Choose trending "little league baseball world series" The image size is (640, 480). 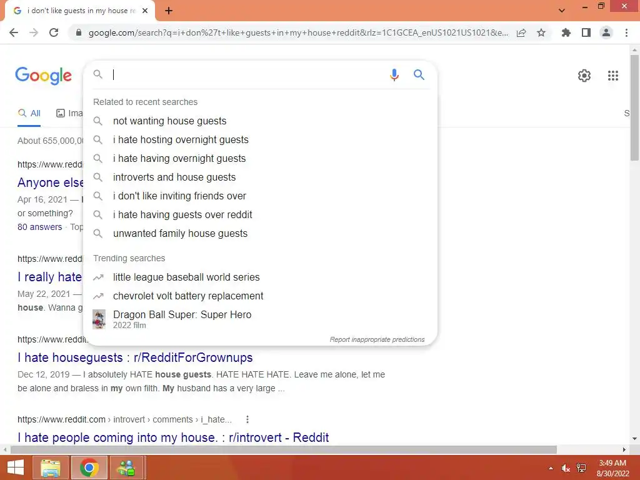[x=260, y=277]
